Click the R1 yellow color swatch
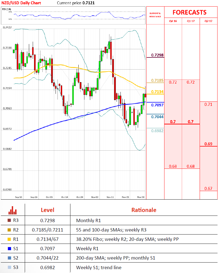 (x=9, y=239)
